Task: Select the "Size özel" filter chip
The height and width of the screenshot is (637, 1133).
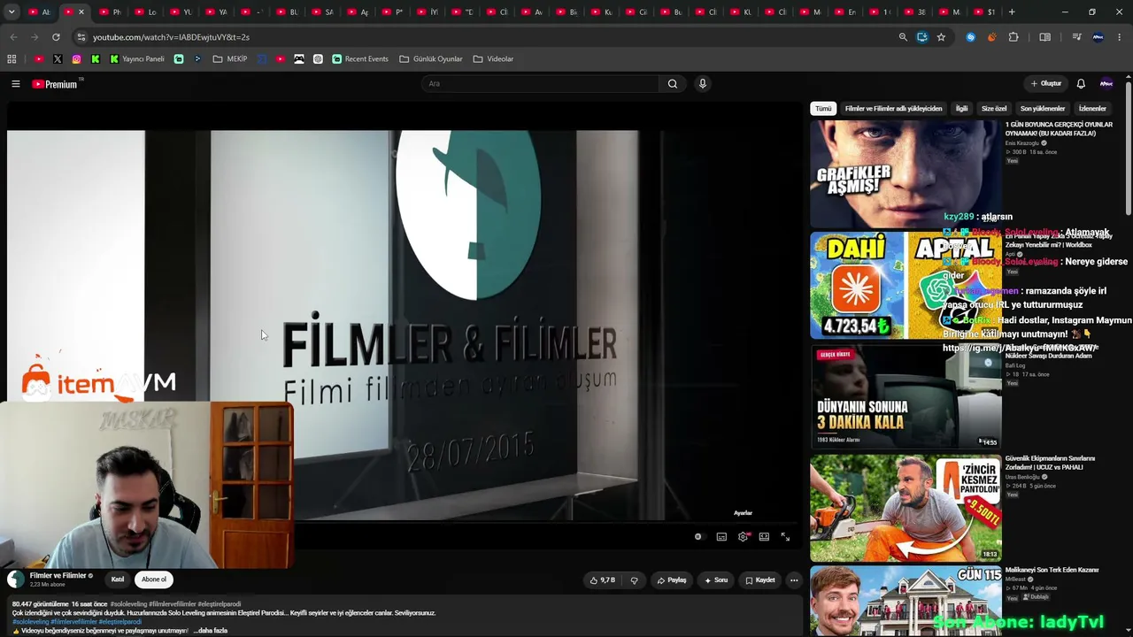Action: click(x=994, y=109)
